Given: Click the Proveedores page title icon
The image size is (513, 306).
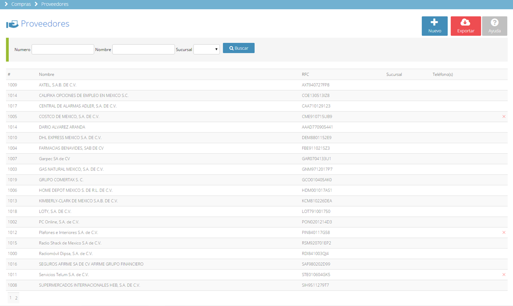Looking at the screenshot, I should pyautogui.click(x=12, y=24).
